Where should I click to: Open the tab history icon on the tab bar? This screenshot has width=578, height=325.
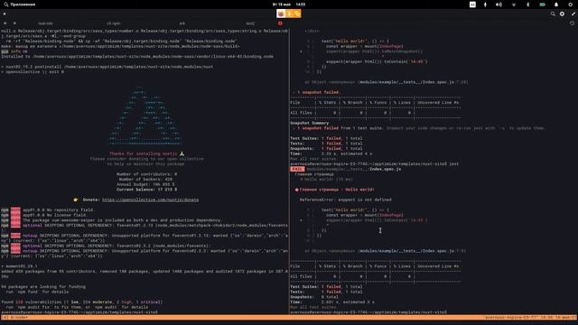click(x=572, y=23)
